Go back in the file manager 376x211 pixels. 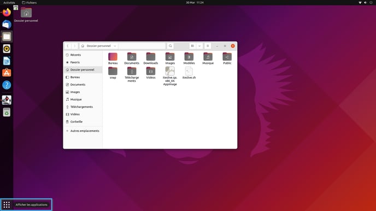pyautogui.click(x=68, y=46)
